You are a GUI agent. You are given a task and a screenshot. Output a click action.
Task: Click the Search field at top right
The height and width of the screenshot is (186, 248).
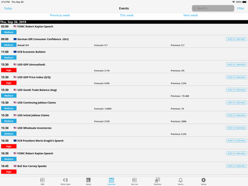[213, 8]
